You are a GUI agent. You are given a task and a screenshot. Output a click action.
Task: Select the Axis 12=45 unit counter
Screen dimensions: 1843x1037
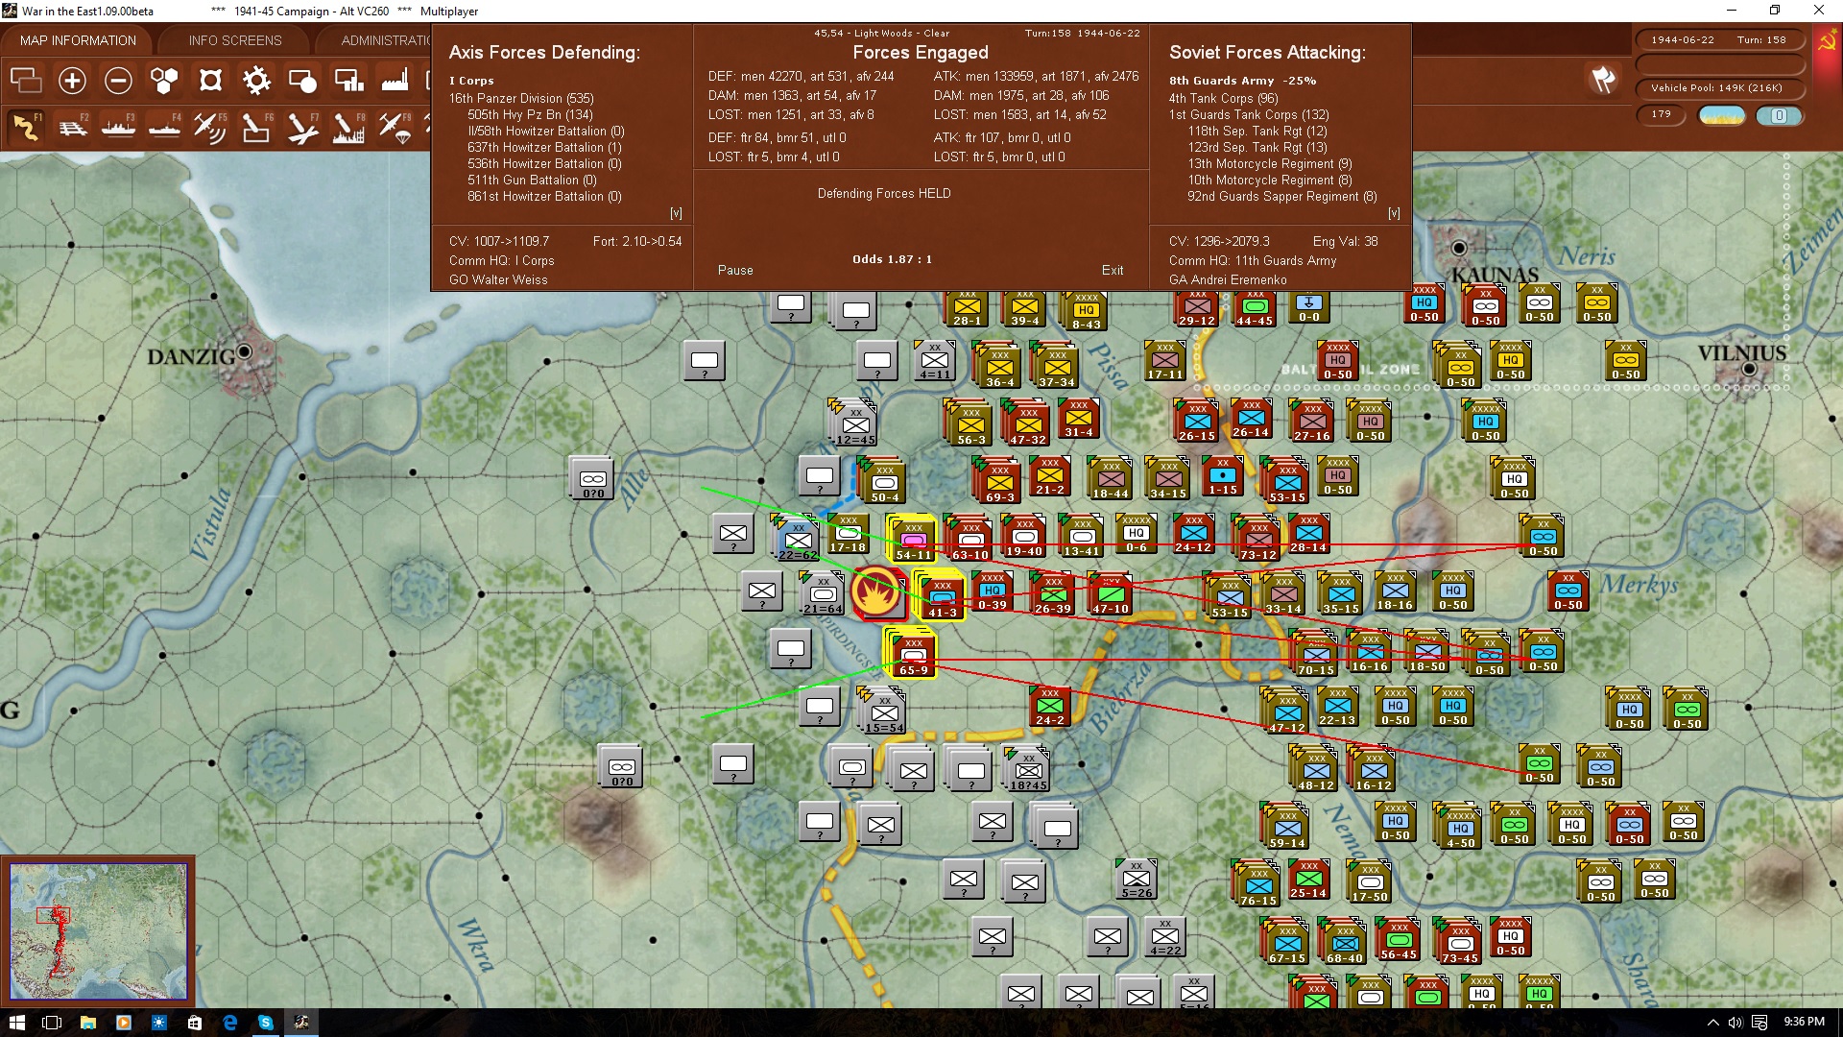[855, 424]
